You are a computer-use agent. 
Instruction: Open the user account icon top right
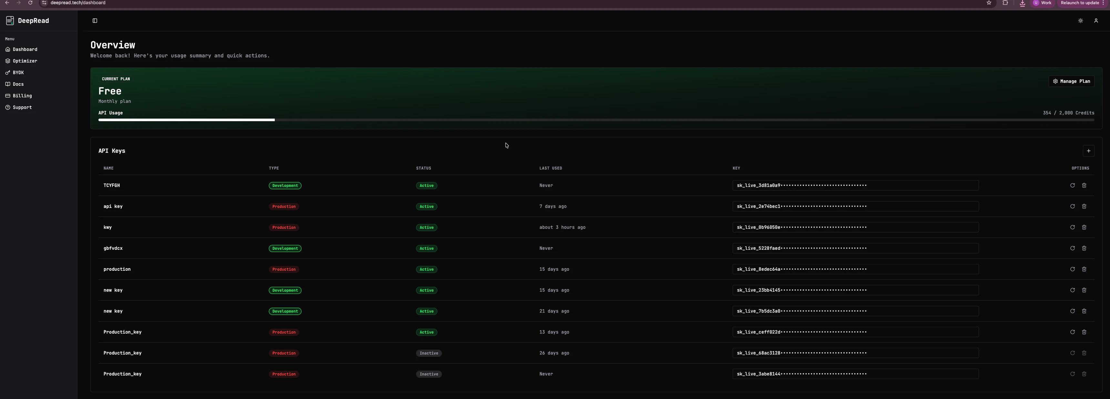(1096, 21)
